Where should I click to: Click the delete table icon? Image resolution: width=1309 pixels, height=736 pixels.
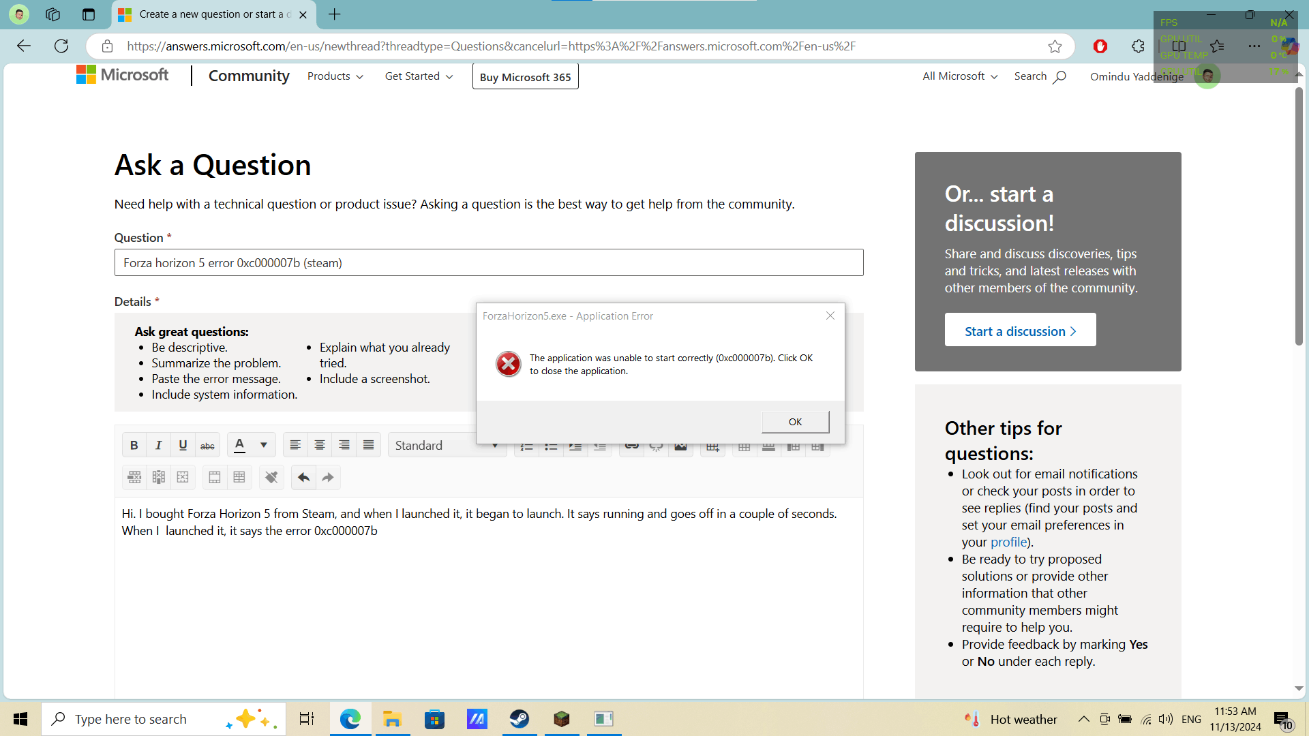(183, 478)
